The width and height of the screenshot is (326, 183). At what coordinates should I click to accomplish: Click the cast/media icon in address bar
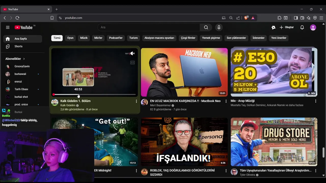[x=224, y=18]
